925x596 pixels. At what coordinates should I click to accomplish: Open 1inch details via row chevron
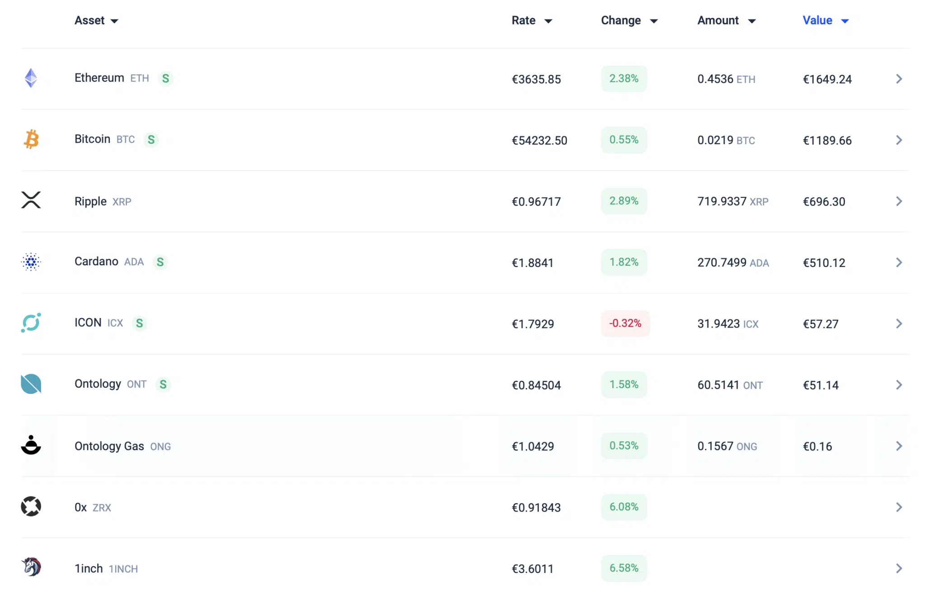(x=899, y=568)
